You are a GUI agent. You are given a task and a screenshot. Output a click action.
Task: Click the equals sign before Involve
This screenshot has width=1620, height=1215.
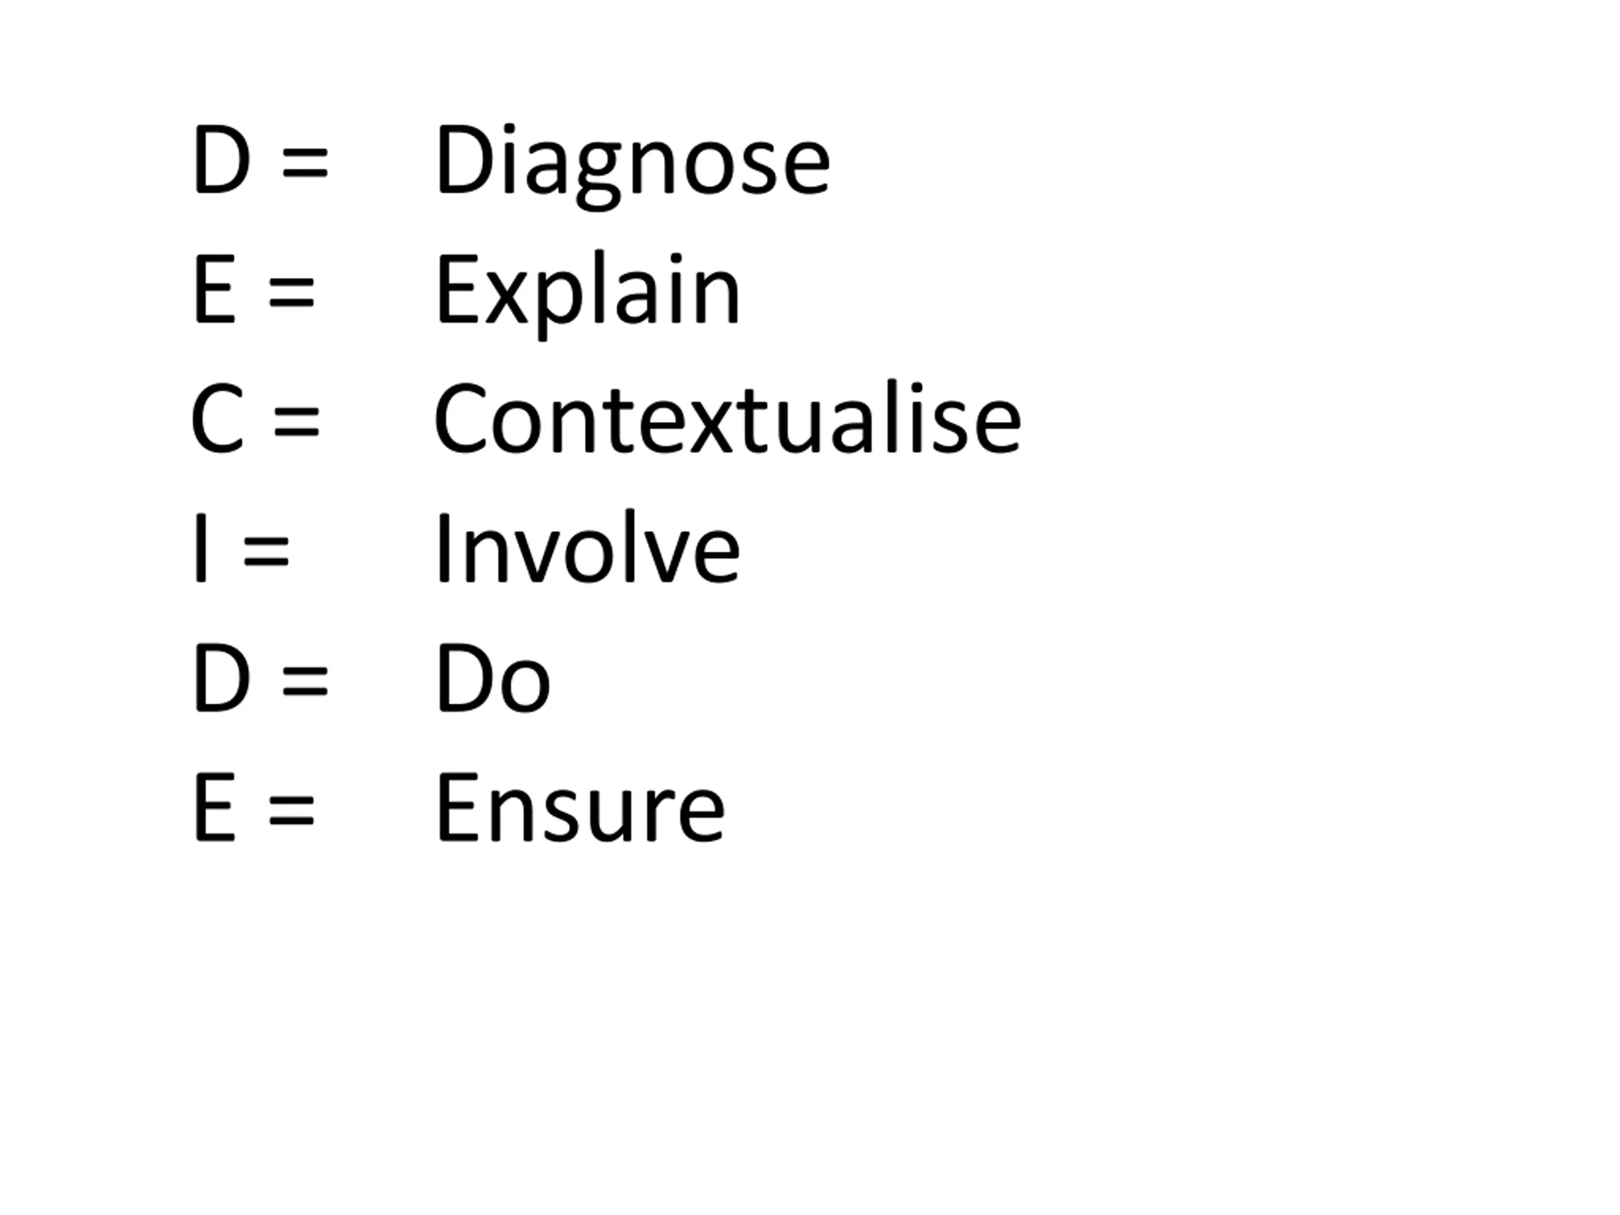[x=266, y=551]
